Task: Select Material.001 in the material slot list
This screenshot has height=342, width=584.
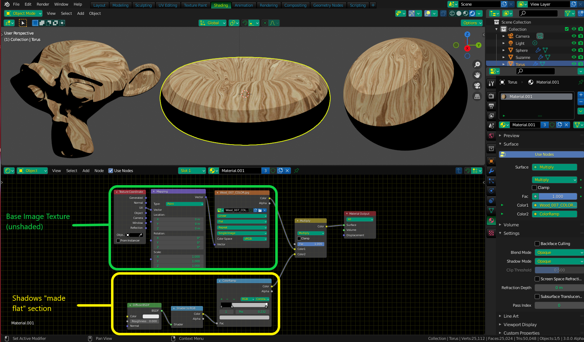Action: tap(536, 97)
